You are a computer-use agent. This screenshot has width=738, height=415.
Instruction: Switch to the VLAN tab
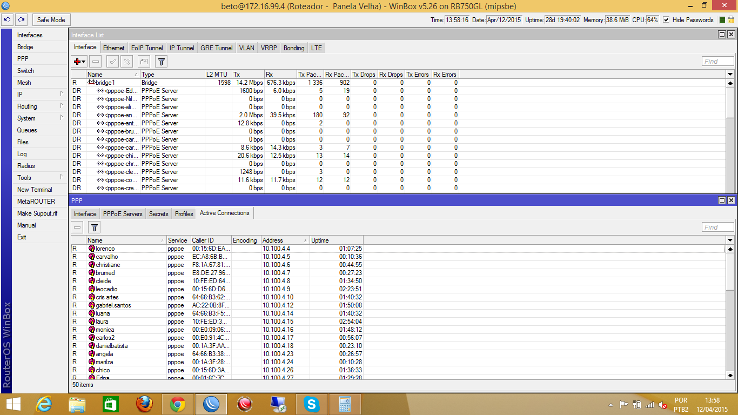(247, 48)
